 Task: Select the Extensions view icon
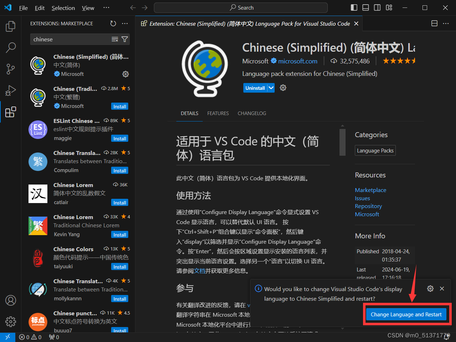11,112
